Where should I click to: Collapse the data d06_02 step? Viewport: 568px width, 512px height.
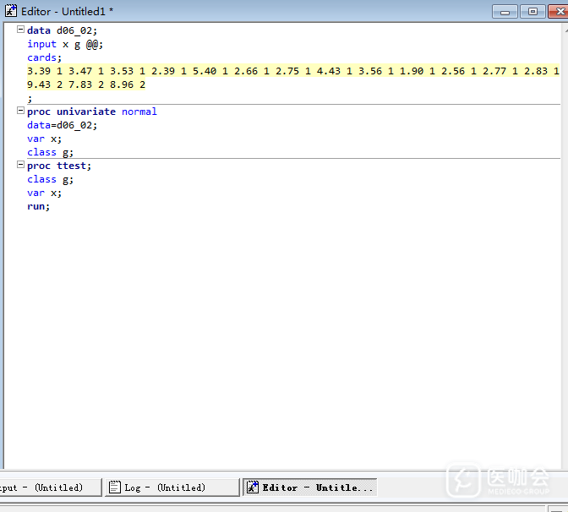coord(20,30)
